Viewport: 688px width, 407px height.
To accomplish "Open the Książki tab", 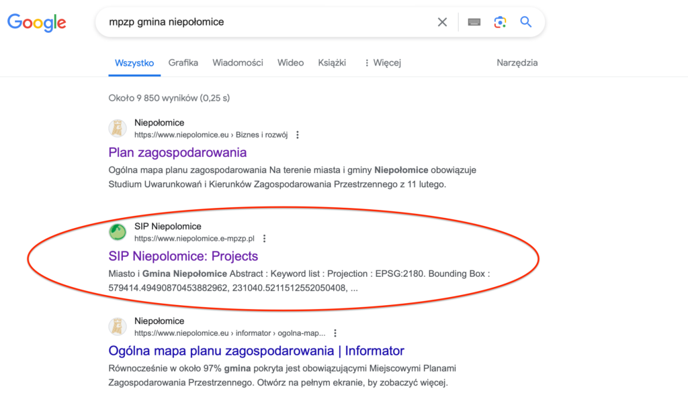I will point(332,62).
